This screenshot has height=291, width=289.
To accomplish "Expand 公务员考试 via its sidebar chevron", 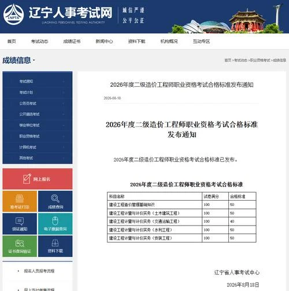I will (64, 104).
